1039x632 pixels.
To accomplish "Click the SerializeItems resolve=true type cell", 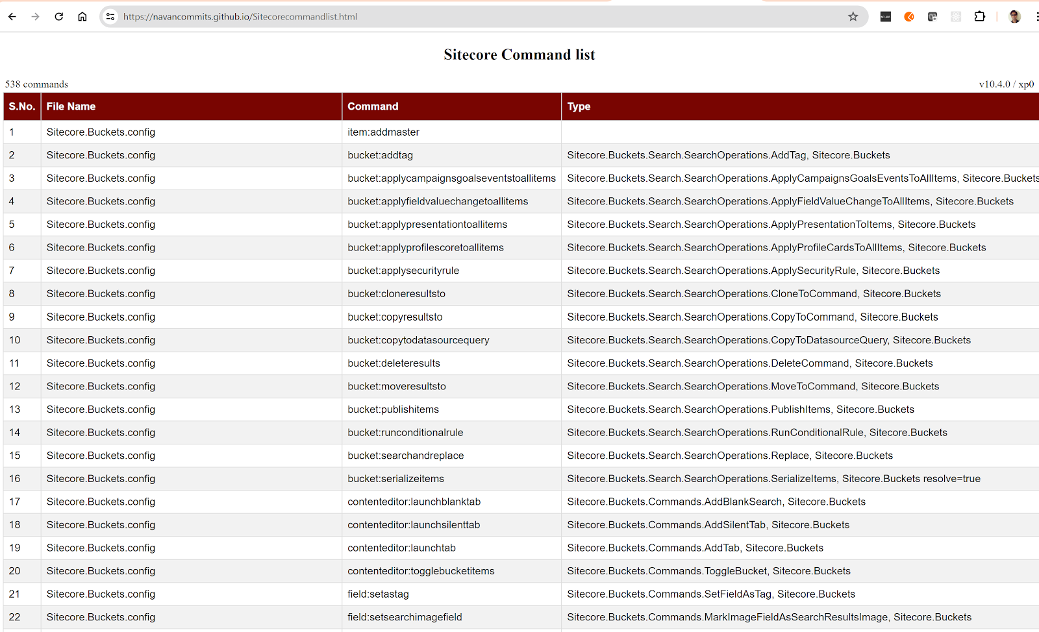I will point(801,479).
